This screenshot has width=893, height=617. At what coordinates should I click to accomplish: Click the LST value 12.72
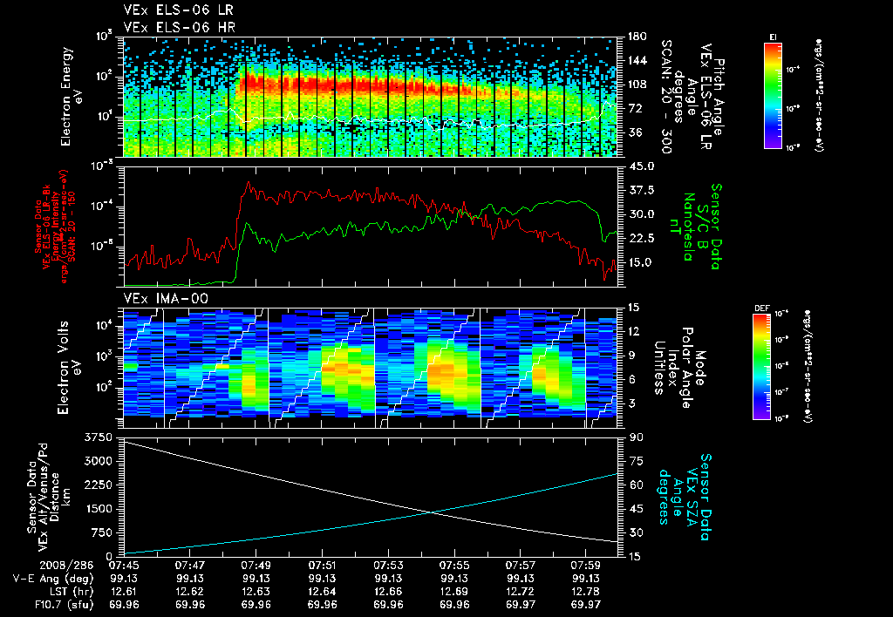520,592
